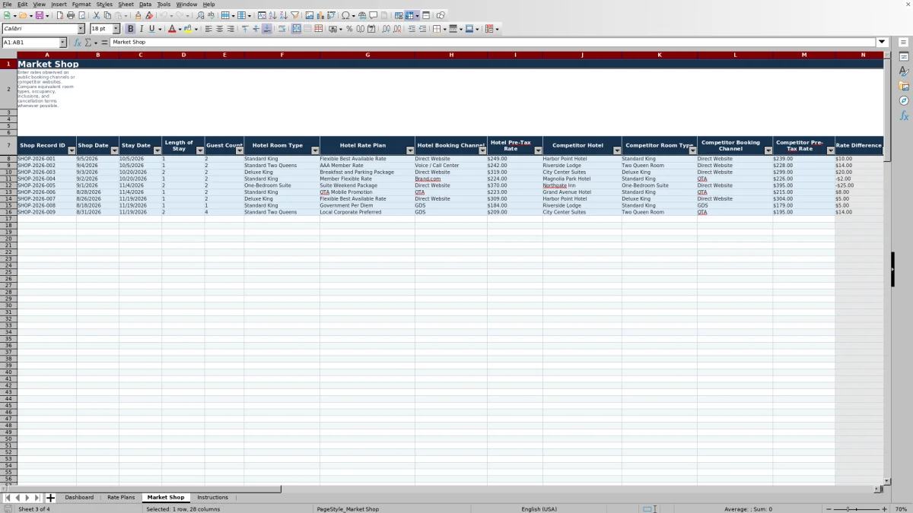
Task: Open filter dropdown for Competitor Hotel
Action: [617, 150]
